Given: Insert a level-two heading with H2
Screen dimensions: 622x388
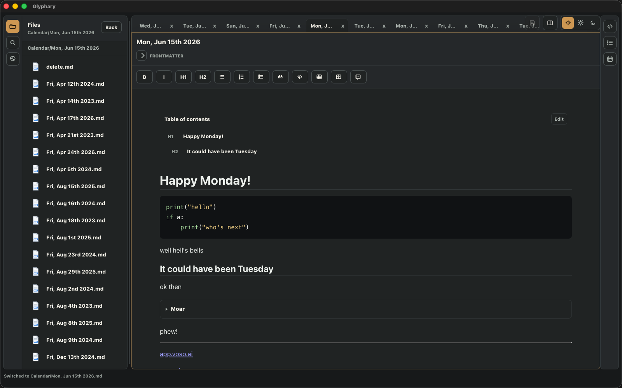Looking at the screenshot, I should pyautogui.click(x=203, y=77).
